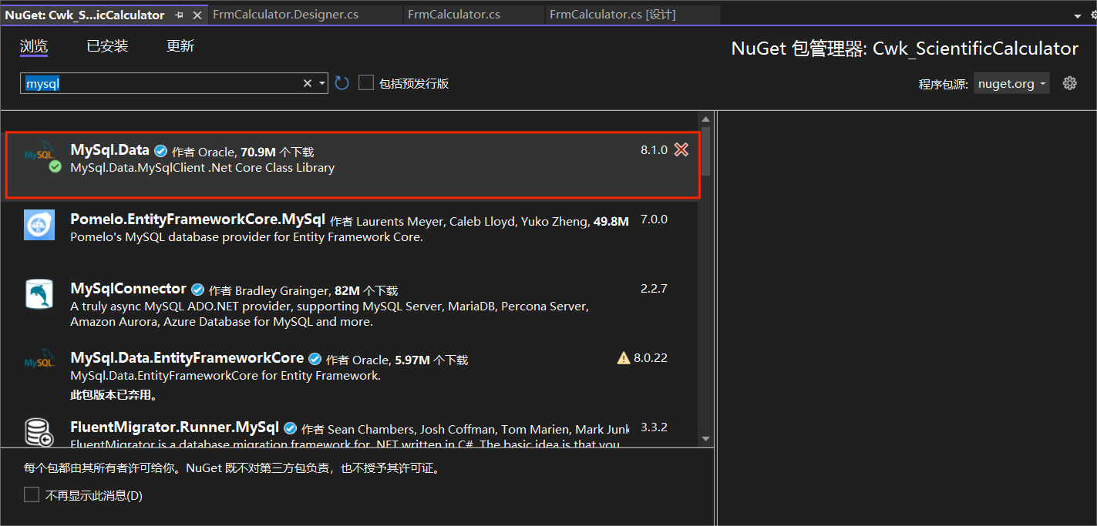Click the 7.0.0 version of the Pomelo package

(654, 219)
